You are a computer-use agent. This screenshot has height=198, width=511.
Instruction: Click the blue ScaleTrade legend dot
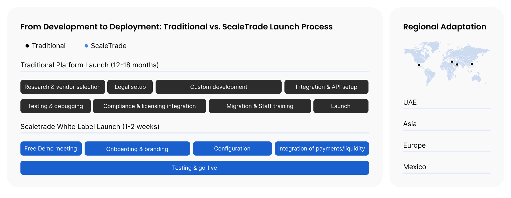coord(86,46)
